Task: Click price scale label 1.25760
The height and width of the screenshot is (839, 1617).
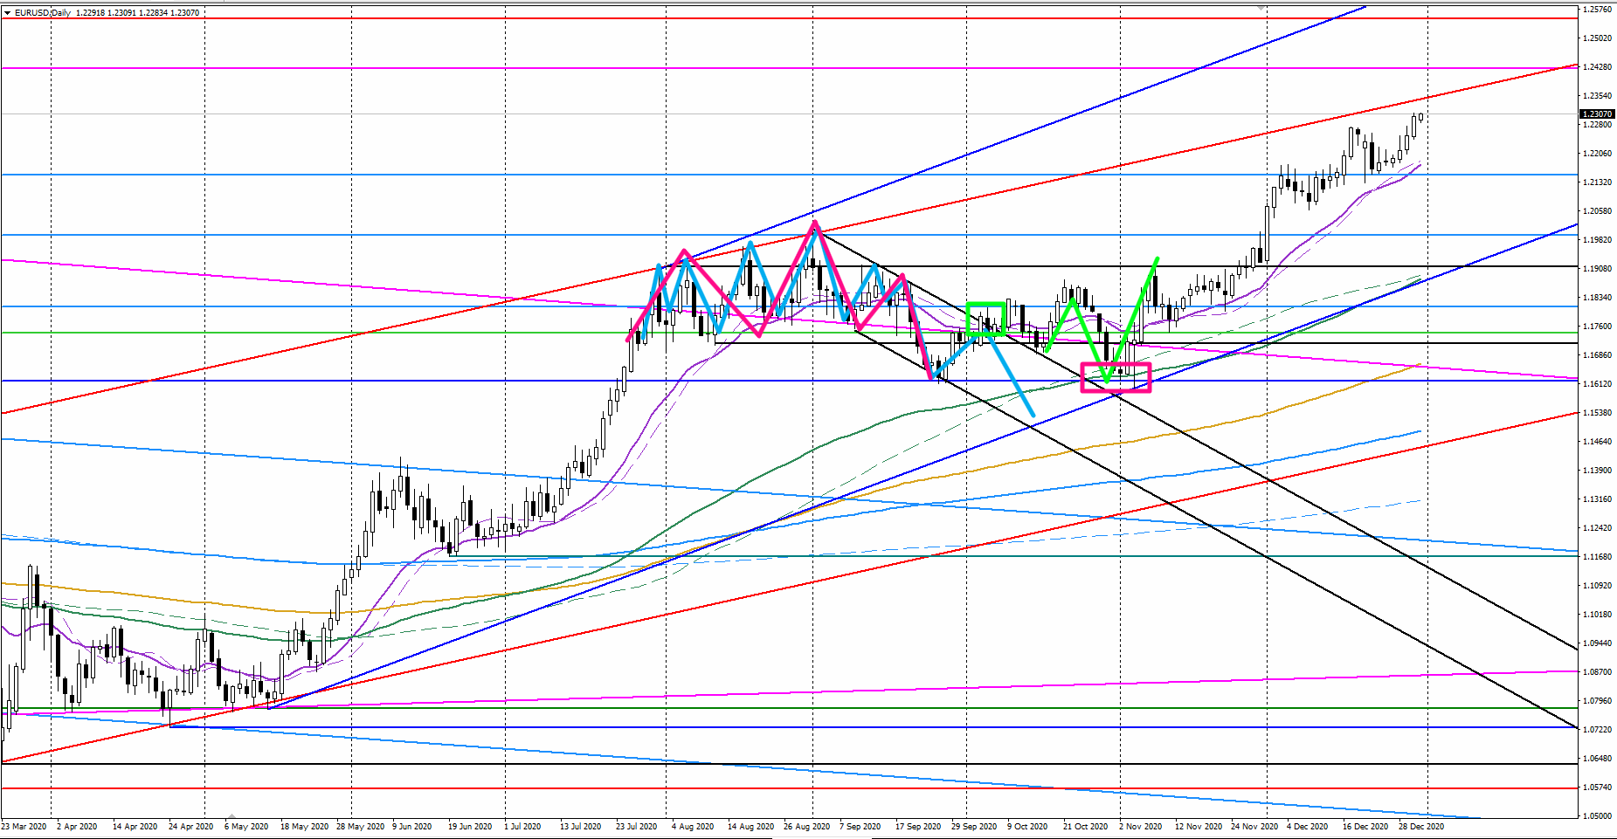Action: [x=1597, y=10]
